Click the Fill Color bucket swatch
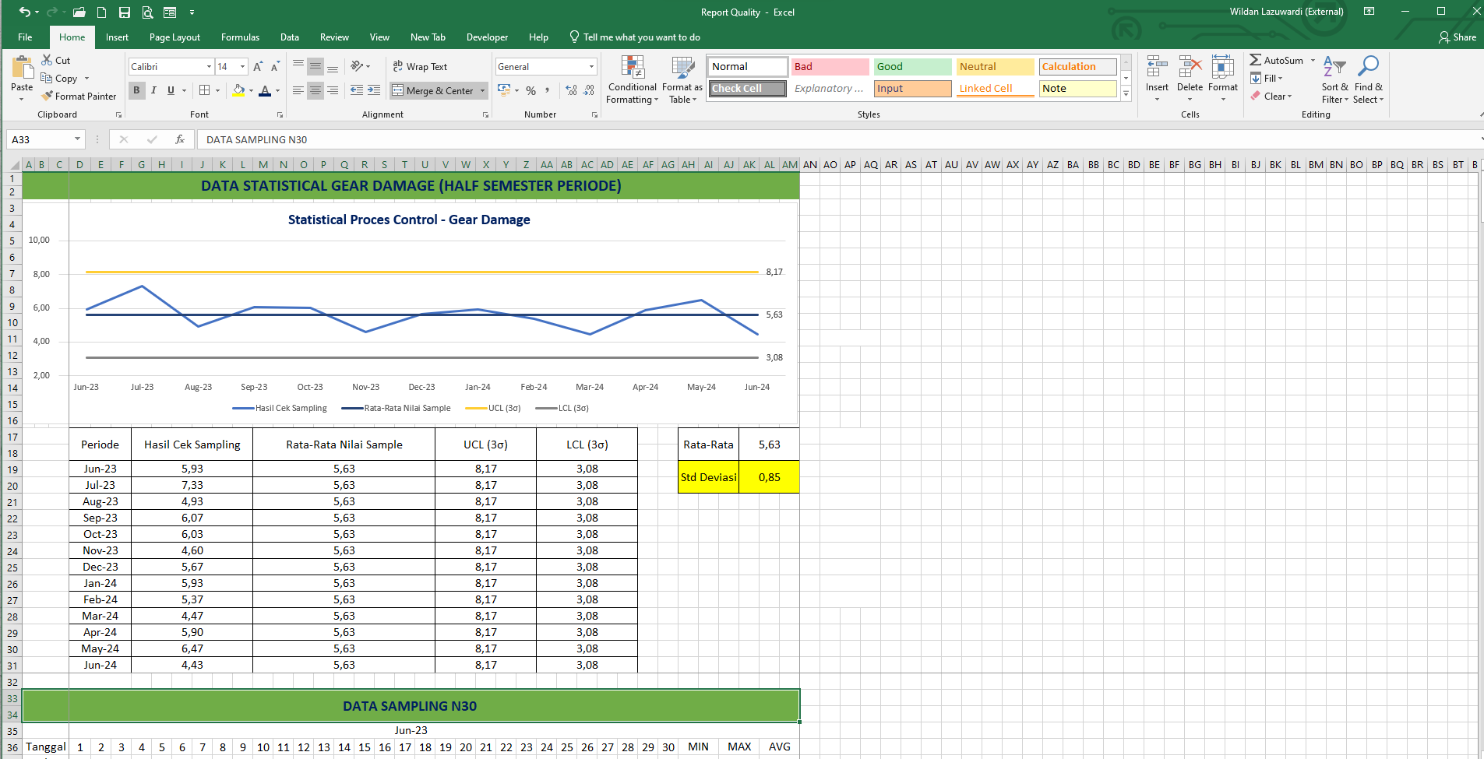This screenshot has height=759, width=1484. (238, 90)
